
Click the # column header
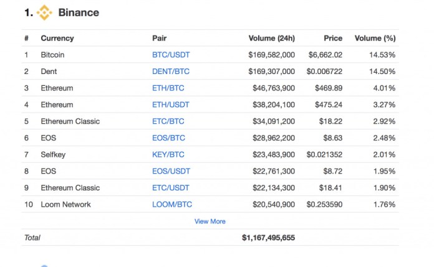tap(26, 38)
